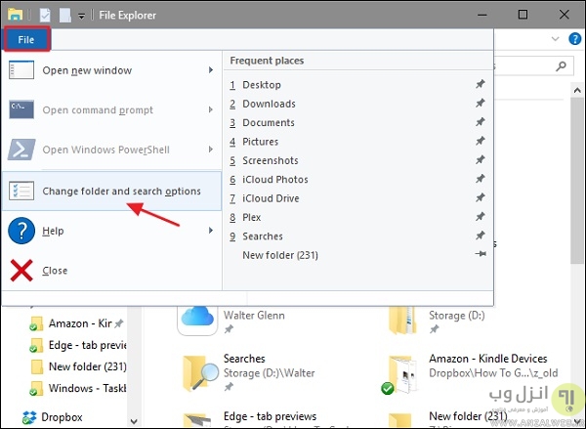Click the Properties icon in quick access toolbar

[x=45, y=16]
